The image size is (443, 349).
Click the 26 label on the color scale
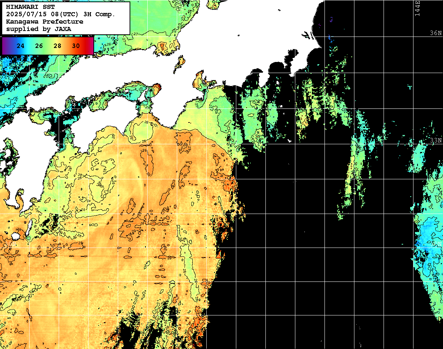(x=39, y=46)
